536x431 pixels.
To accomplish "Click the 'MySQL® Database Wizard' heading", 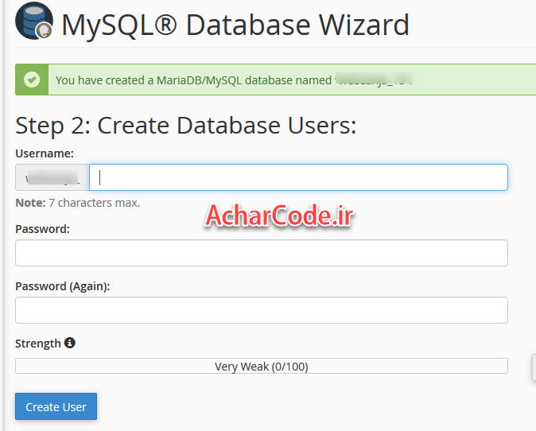I will pos(235,25).
